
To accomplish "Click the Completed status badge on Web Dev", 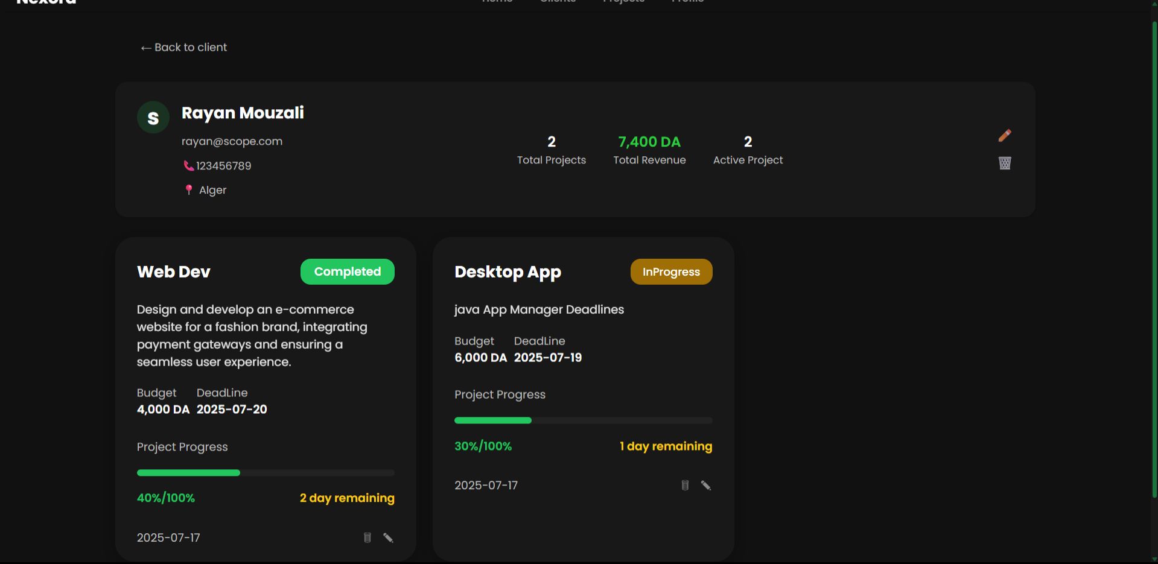I will point(347,271).
